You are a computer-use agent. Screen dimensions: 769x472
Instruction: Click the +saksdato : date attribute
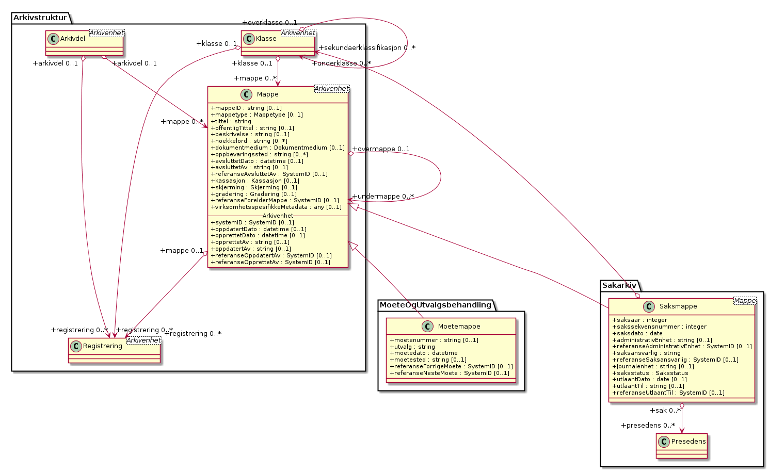[x=637, y=334]
